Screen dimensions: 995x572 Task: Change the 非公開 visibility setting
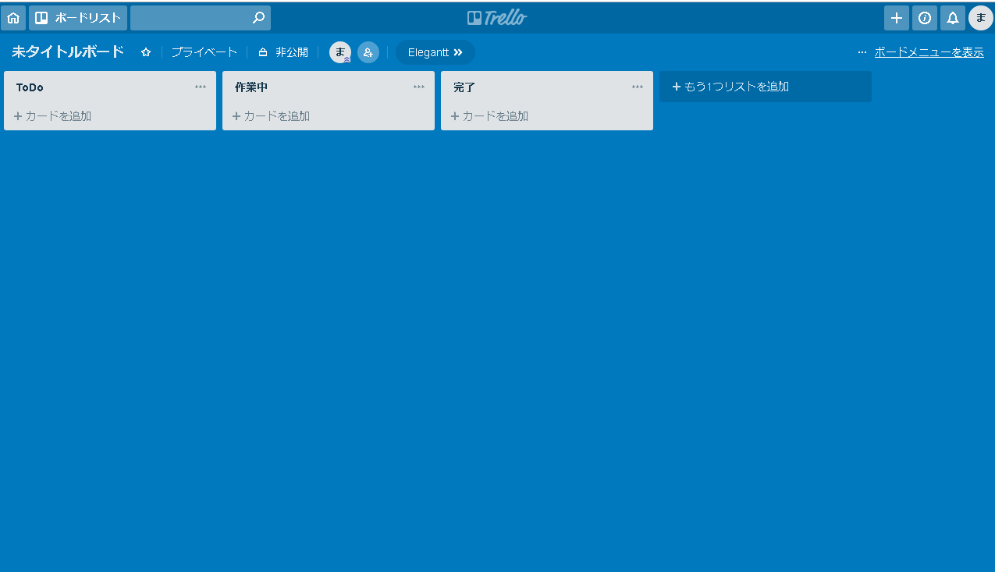point(283,52)
